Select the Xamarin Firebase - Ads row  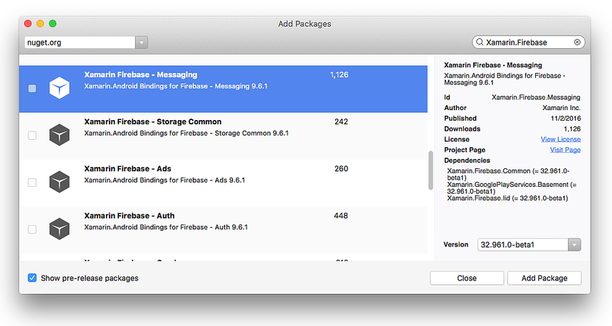click(x=213, y=175)
